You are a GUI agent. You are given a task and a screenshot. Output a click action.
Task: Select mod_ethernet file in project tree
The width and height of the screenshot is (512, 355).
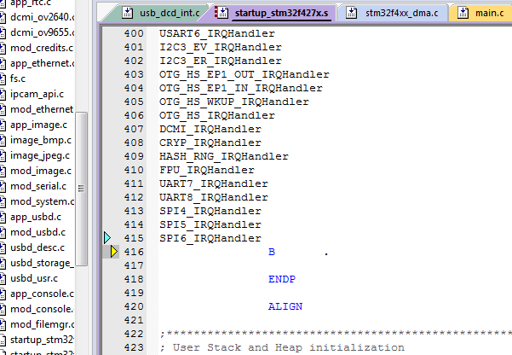42,109
